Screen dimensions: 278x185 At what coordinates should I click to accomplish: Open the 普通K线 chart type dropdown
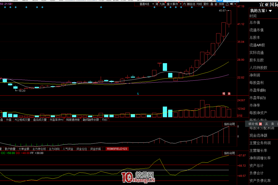point(146,4)
